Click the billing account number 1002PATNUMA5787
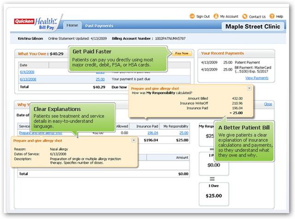 (x=170, y=38)
